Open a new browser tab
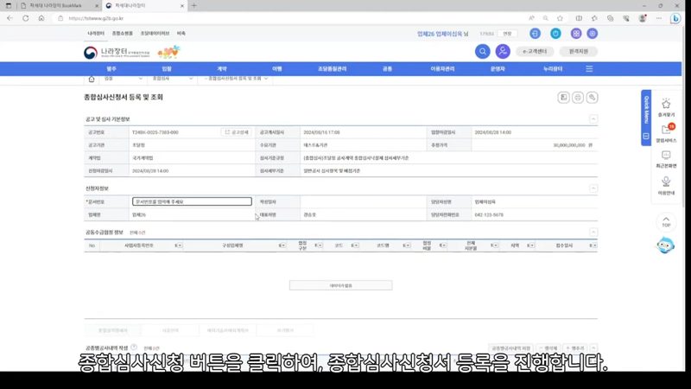 [193, 6]
